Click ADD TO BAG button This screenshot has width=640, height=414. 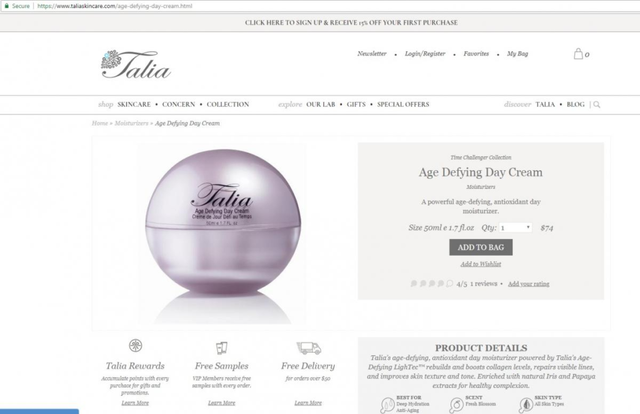[481, 247]
